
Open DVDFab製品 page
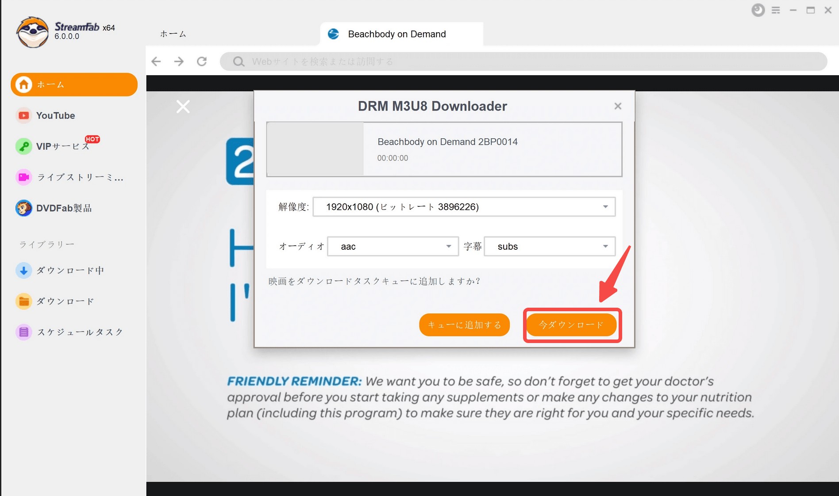(x=64, y=208)
